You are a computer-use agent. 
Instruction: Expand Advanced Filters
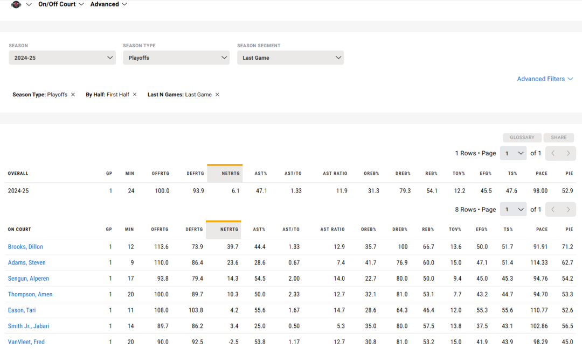pyautogui.click(x=544, y=79)
